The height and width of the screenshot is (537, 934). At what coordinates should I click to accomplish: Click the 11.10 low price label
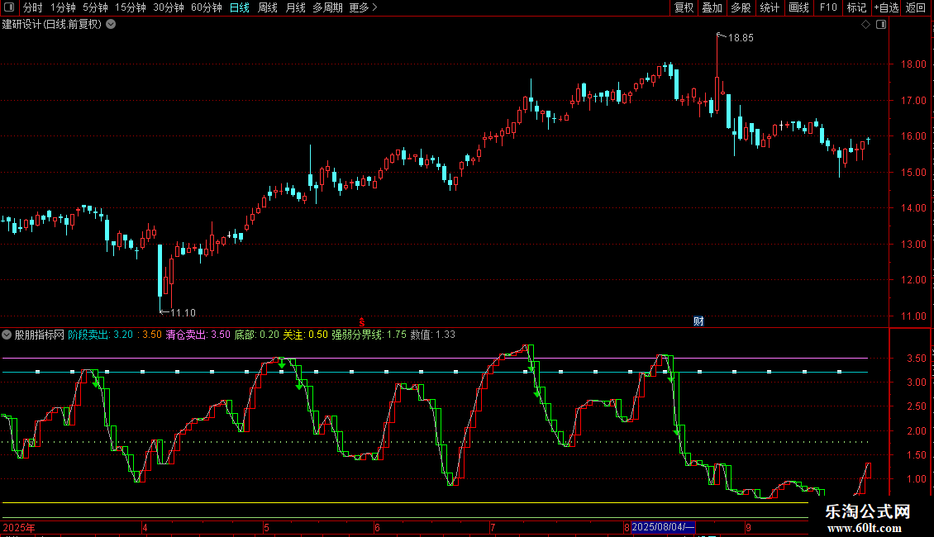(x=183, y=313)
